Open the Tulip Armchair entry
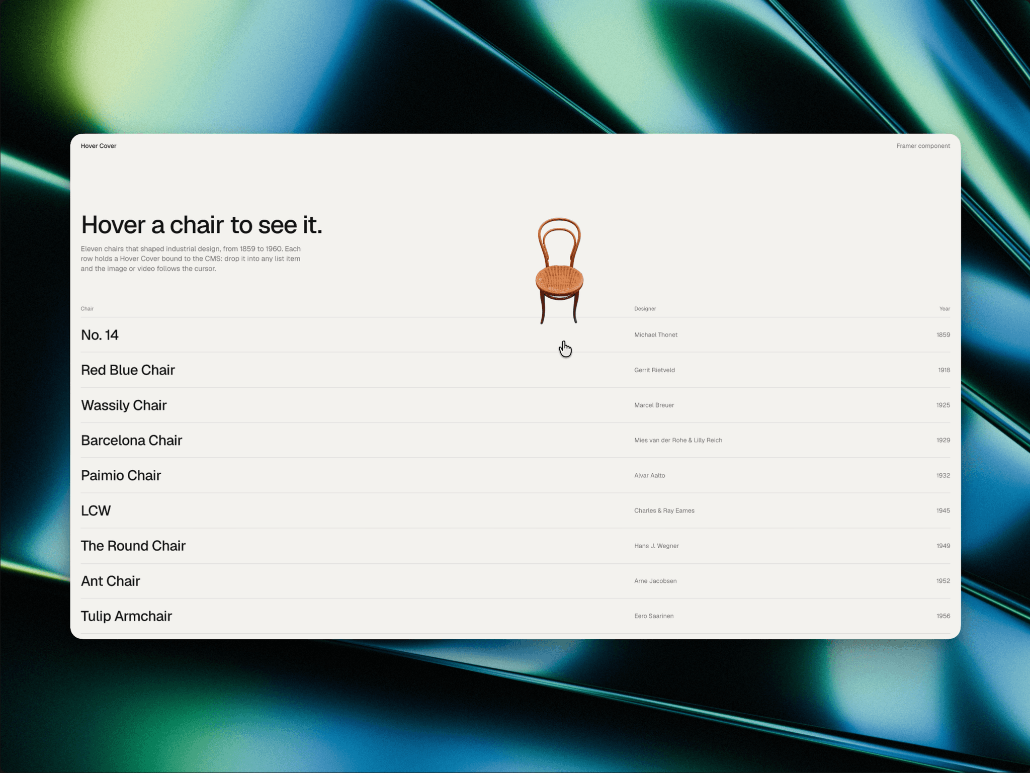This screenshot has width=1030, height=773. point(516,616)
